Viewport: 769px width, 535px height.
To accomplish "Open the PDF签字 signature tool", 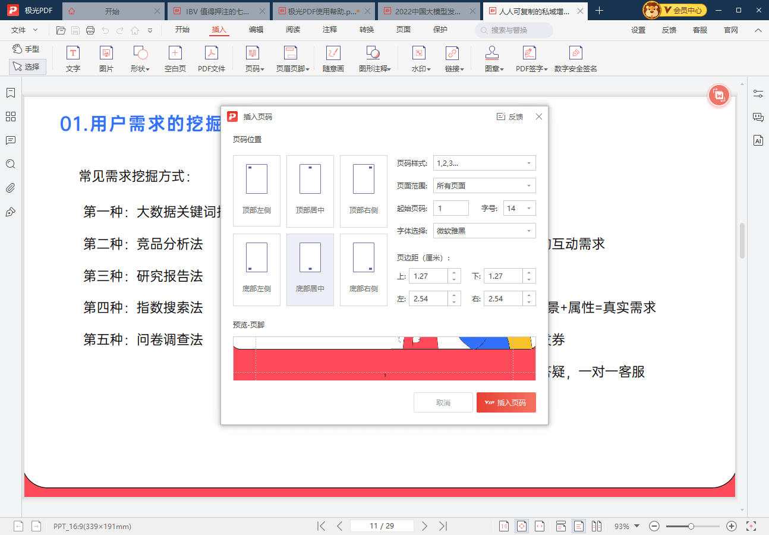I will 531,59.
